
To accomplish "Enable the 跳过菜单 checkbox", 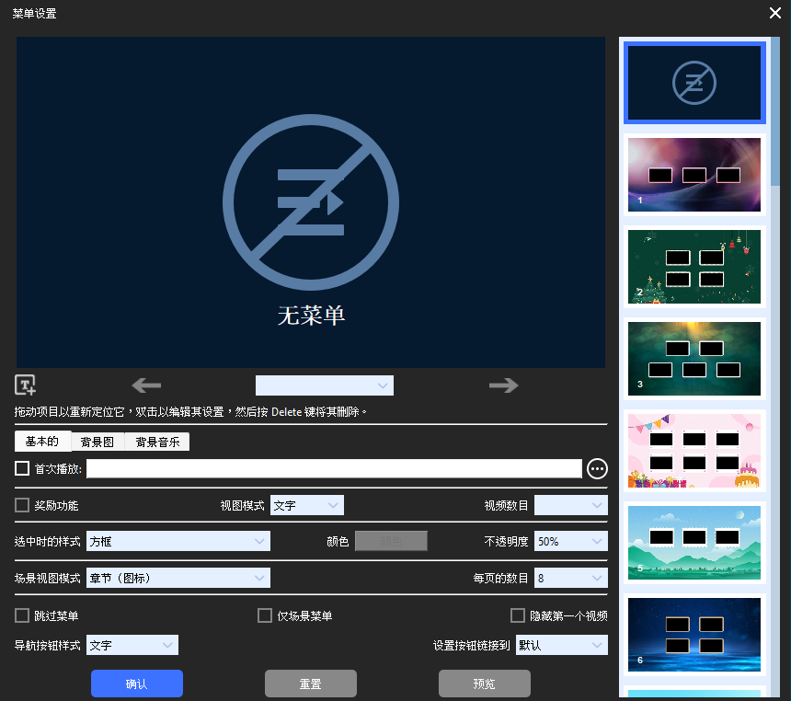I will pos(22,615).
